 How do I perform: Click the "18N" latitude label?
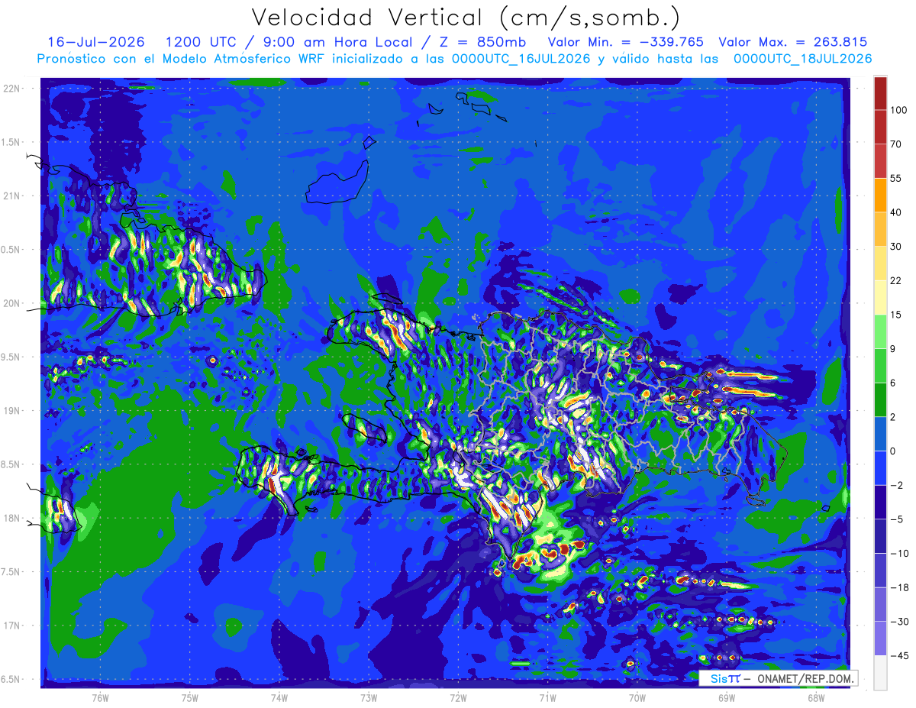[11, 518]
